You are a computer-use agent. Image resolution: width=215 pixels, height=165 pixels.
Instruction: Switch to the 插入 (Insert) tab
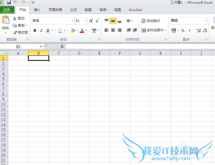point(37,10)
